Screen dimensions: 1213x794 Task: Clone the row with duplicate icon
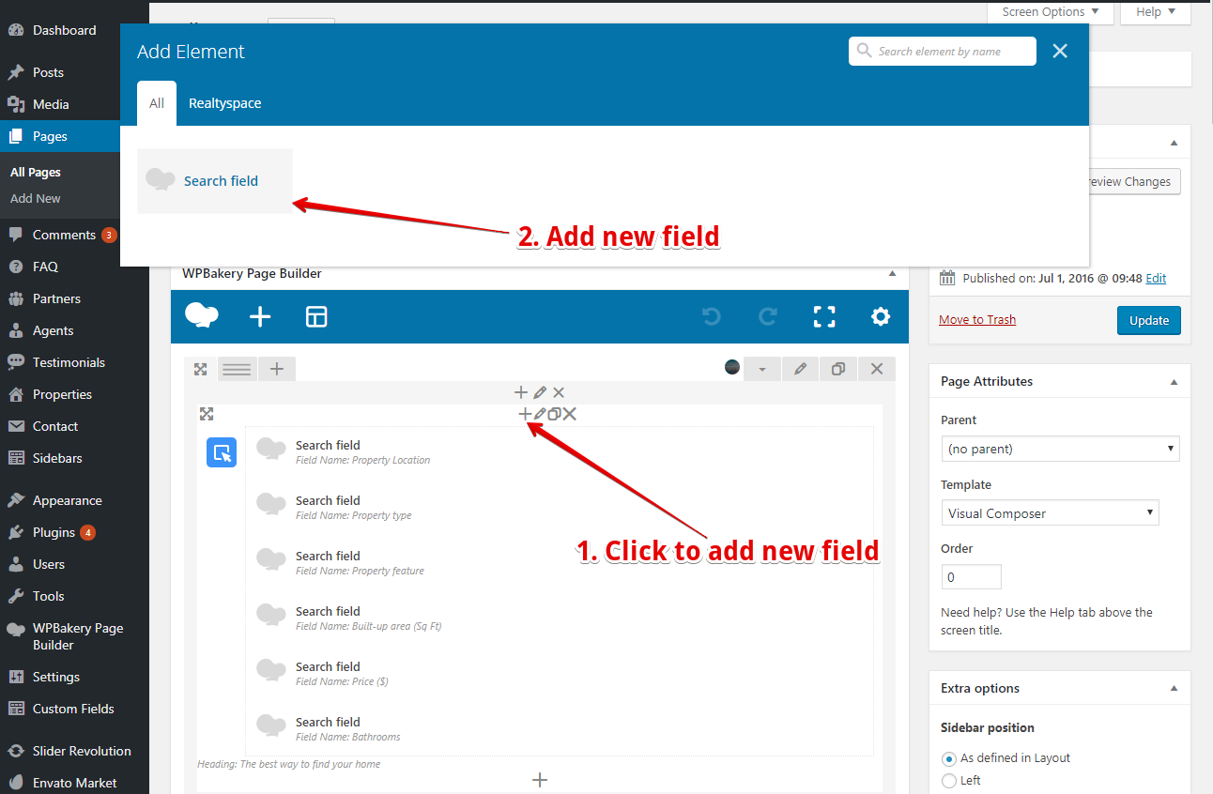838,369
